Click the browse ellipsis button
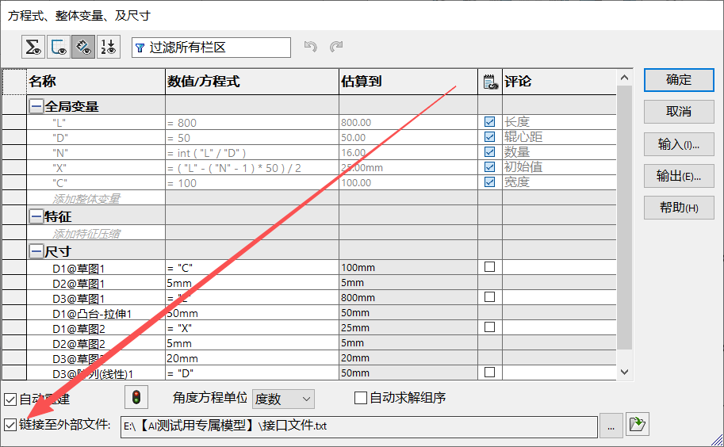Image resolution: width=724 pixels, height=447 pixels. coord(611,426)
